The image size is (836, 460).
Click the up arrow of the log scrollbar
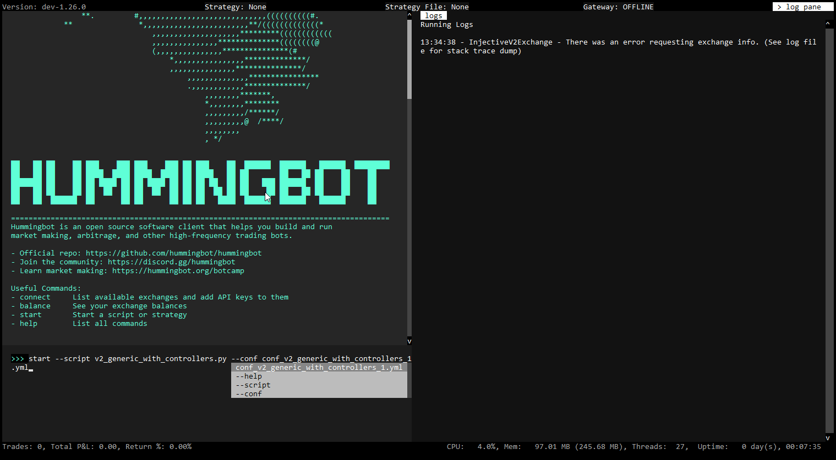tap(828, 23)
